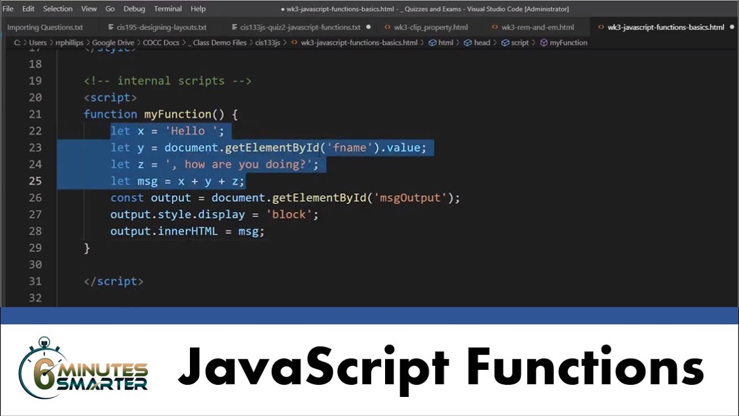Click line number 27 in the gutter
Screen dimensions: 739x416
coord(35,214)
